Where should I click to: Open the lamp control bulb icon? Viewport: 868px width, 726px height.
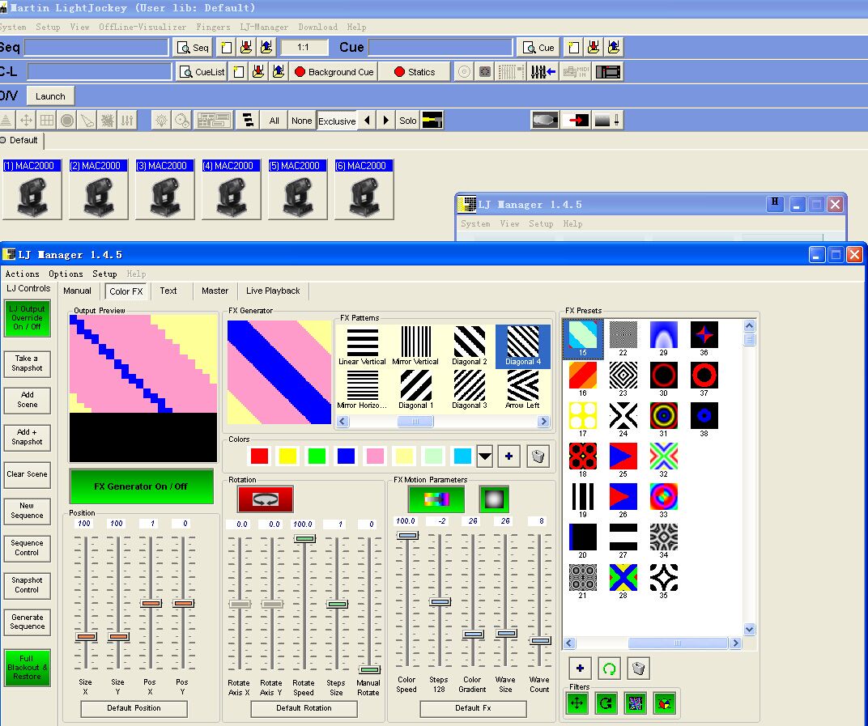pos(161,120)
